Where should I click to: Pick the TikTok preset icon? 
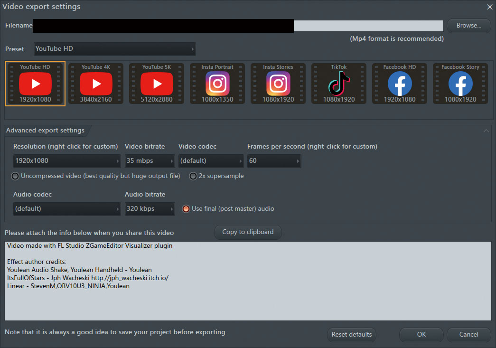tap(339, 84)
